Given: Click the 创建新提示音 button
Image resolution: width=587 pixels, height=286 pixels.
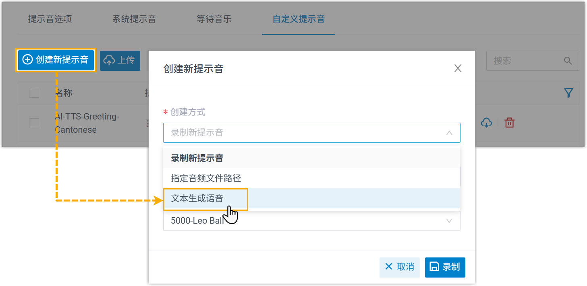Looking at the screenshot, I should click(56, 60).
